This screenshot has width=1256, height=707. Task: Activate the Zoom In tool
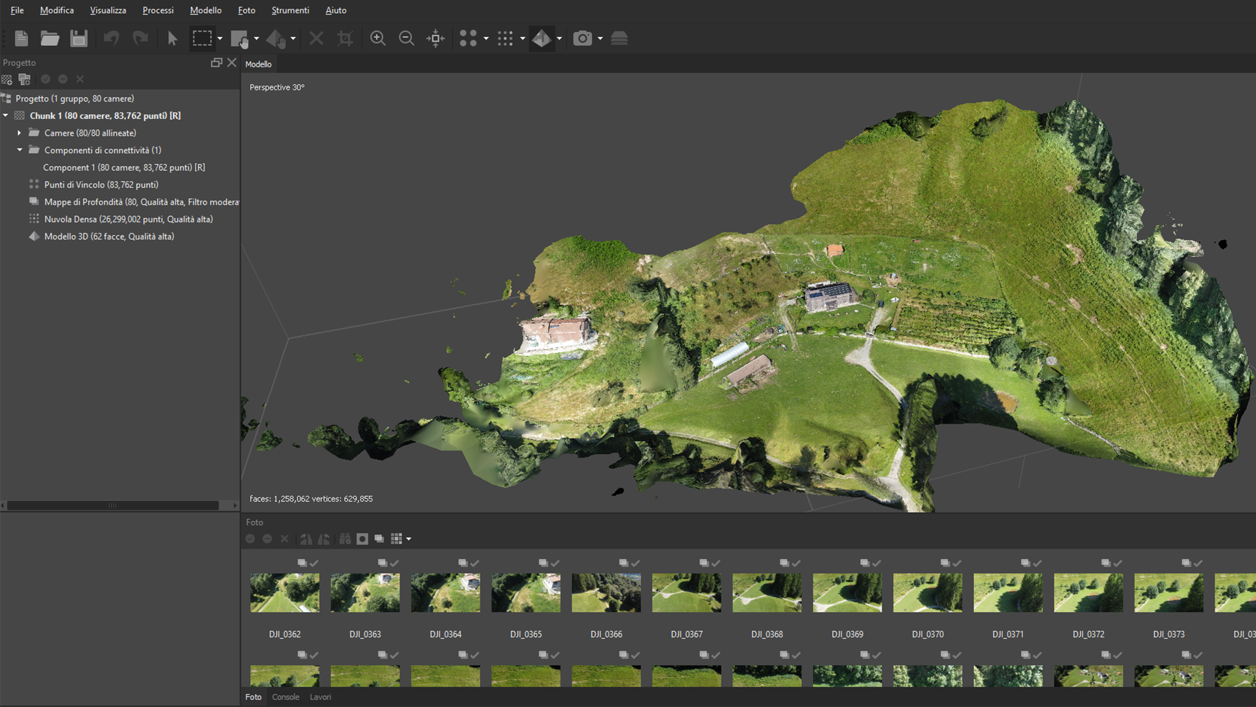coord(378,39)
